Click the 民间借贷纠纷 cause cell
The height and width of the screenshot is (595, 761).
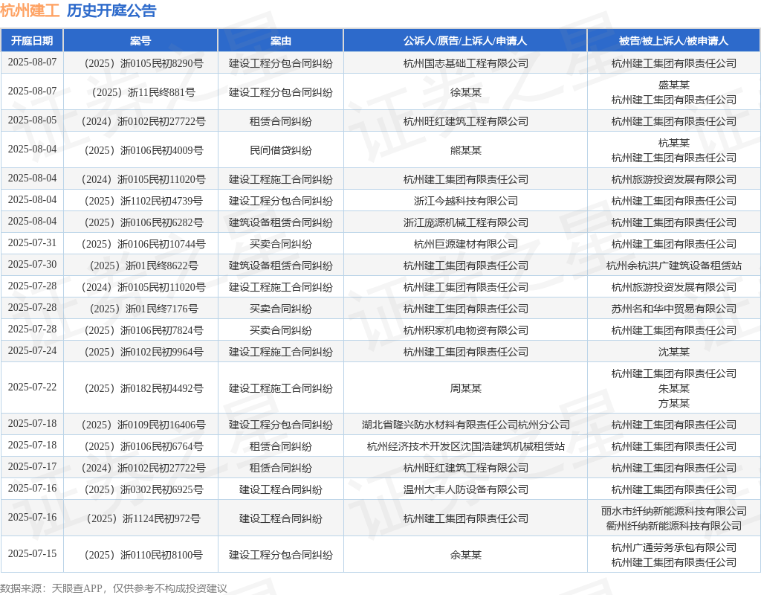coord(280,150)
